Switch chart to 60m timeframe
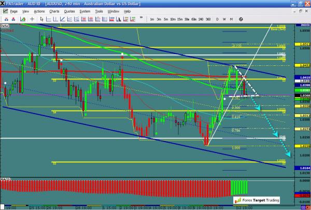The height and width of the screenshot is (210, 311). [x=194, y=19]
